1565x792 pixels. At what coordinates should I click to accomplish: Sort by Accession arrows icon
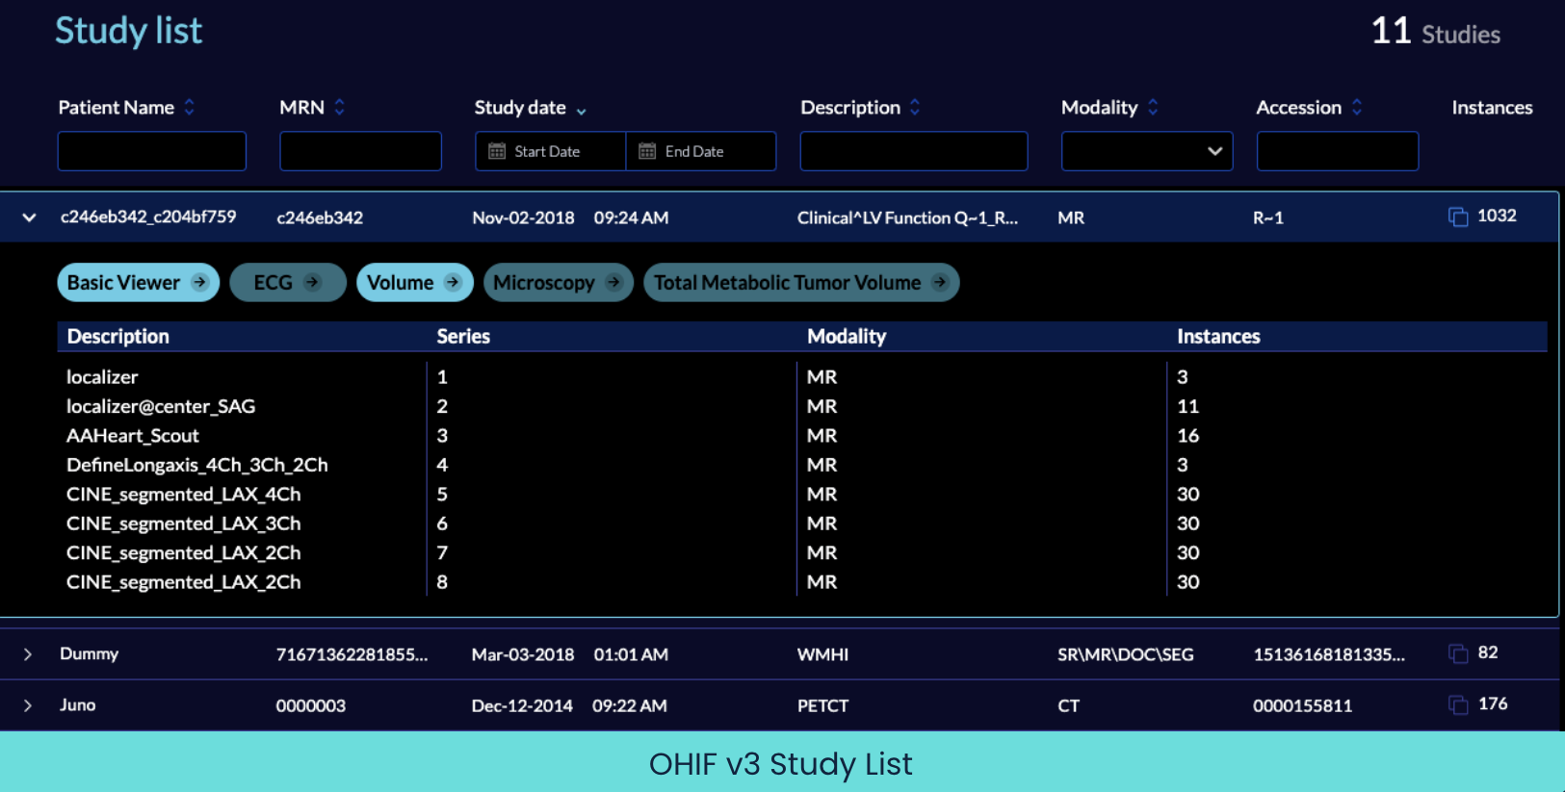point(1357,108)
